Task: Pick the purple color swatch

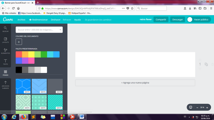Action: (x=25, y=61)
